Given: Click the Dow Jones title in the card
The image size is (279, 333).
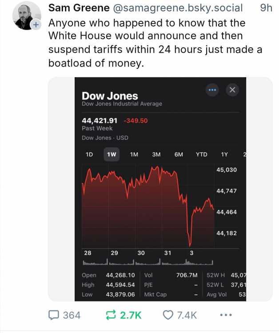Looking at the screenshot, I should pos(110,96).
